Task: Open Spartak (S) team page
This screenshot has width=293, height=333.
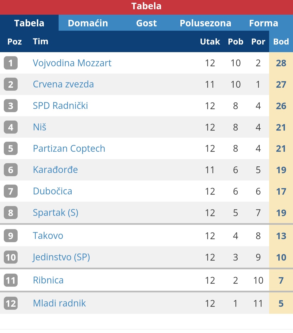Action: click(56, 213)
